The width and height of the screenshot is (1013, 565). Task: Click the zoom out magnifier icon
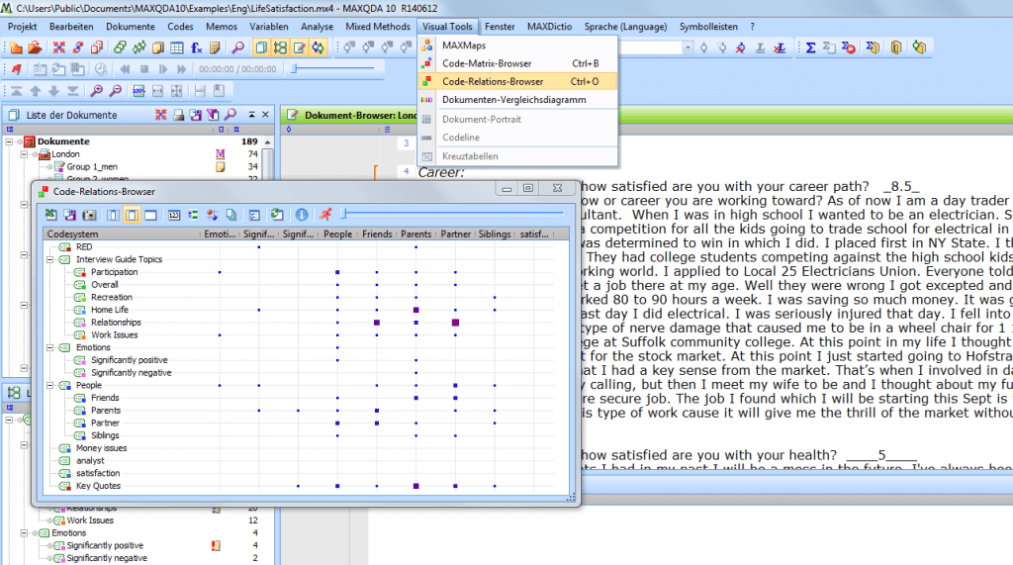click(x=116, y=91)
